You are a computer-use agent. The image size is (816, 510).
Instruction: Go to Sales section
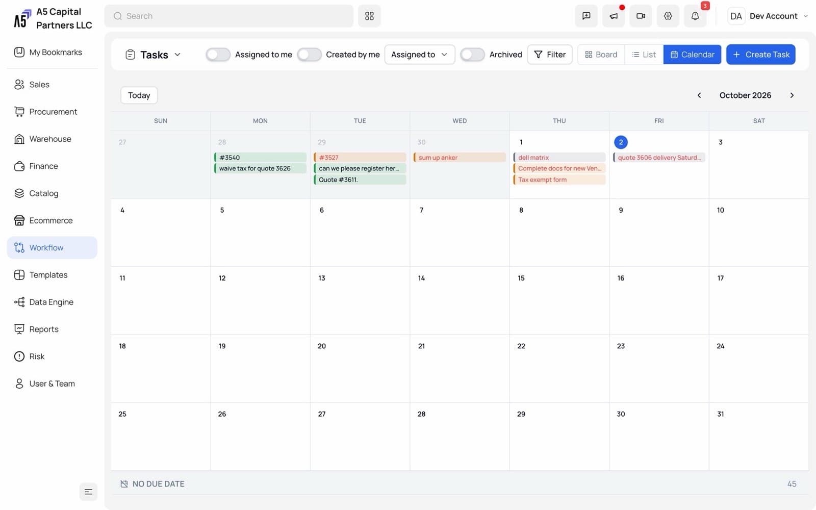(x=52, y=84)
